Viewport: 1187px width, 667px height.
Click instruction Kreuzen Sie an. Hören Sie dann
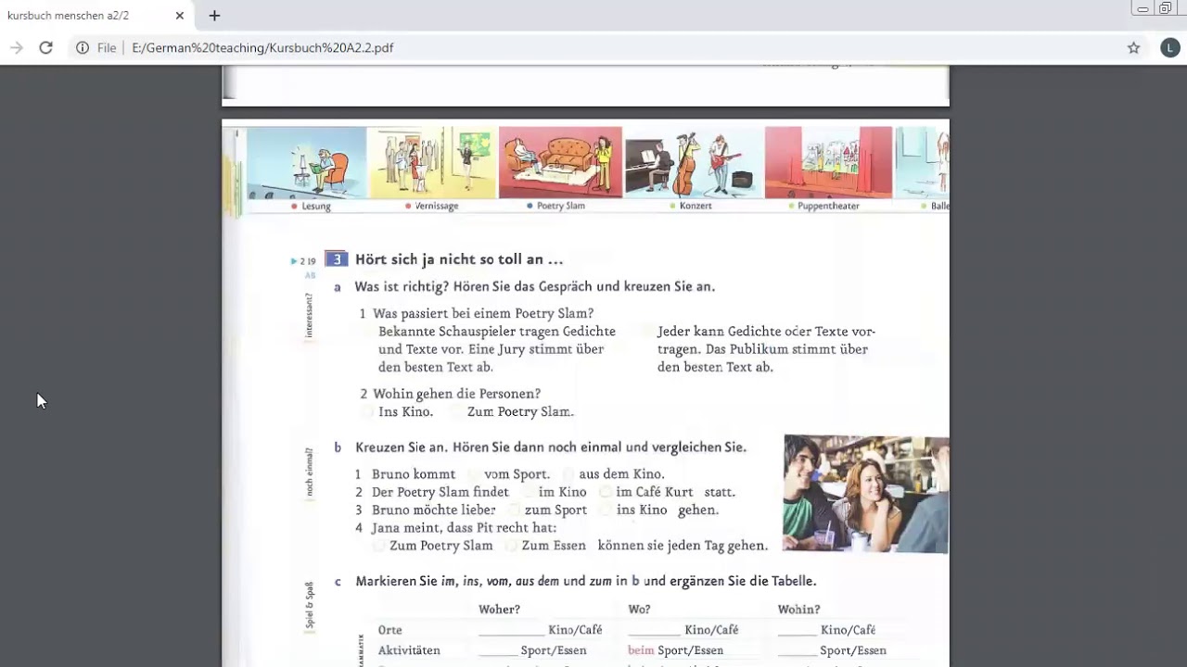(x=550, y=447)
